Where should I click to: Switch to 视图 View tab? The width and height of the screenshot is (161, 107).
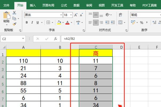pos(102,5)
